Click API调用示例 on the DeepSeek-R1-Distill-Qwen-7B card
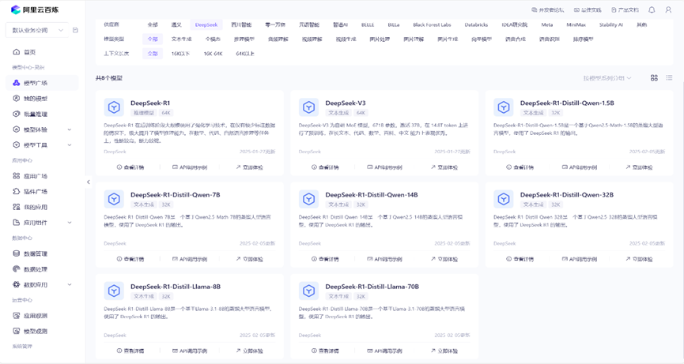The image size is (684, 364). 190,259
